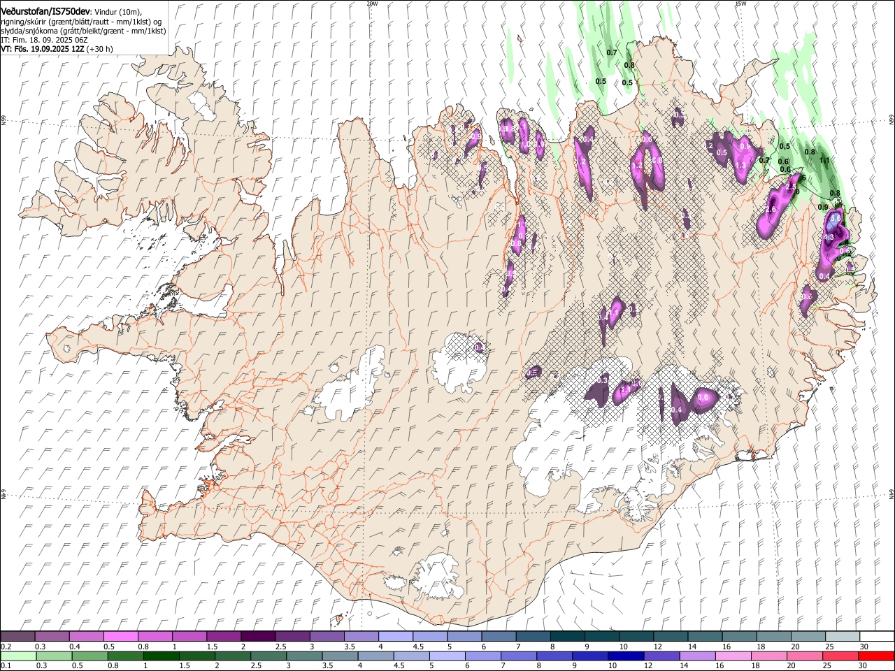Screen dimensions: 895x671
Task: Click the bright red 30 swatch, lower legend
Action: [876, 656]
